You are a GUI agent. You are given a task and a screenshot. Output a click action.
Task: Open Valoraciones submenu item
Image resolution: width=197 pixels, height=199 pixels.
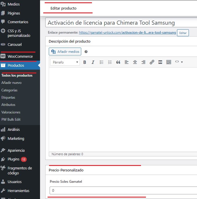click(11, 112)
